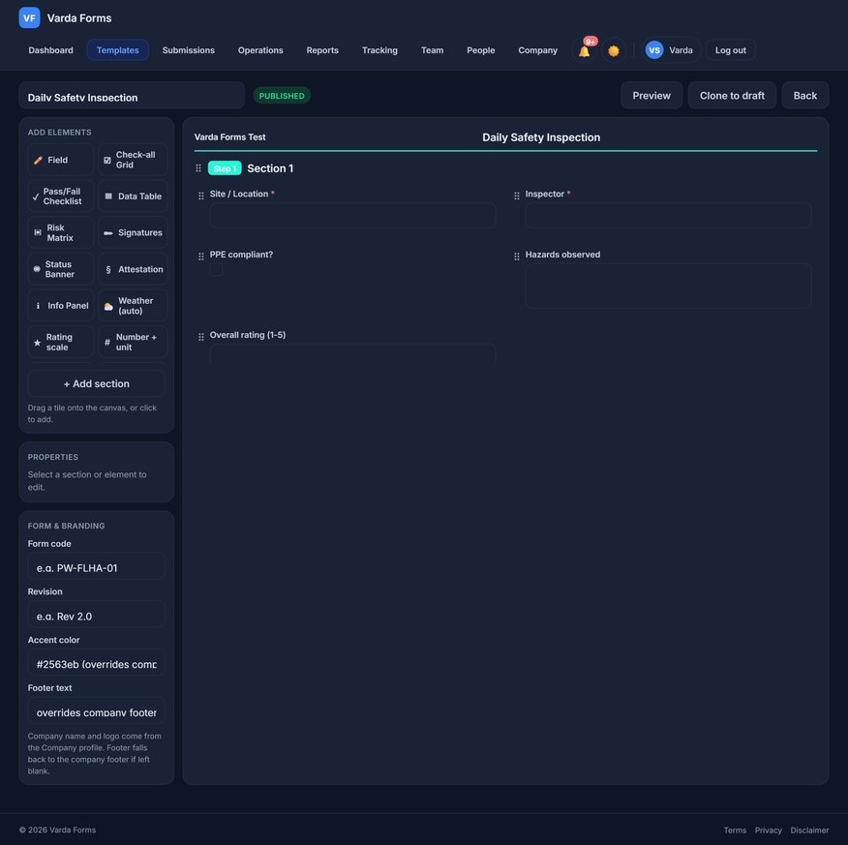The image size is (848, 845).
Task: Click the Varda username label
Action: pyautogui.click(x=681, y=50)
